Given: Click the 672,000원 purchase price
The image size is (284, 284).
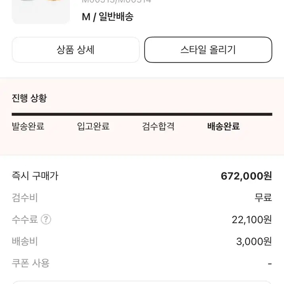Looking at the screenshot, I should [x=246, y=176].
